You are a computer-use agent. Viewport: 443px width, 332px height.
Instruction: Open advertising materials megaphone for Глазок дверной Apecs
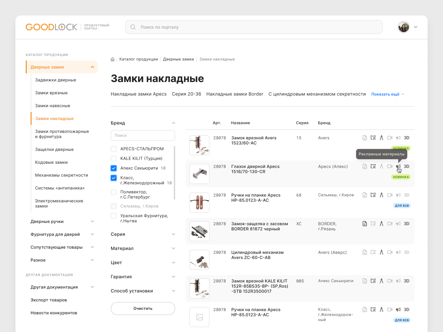tap(398, 166)
